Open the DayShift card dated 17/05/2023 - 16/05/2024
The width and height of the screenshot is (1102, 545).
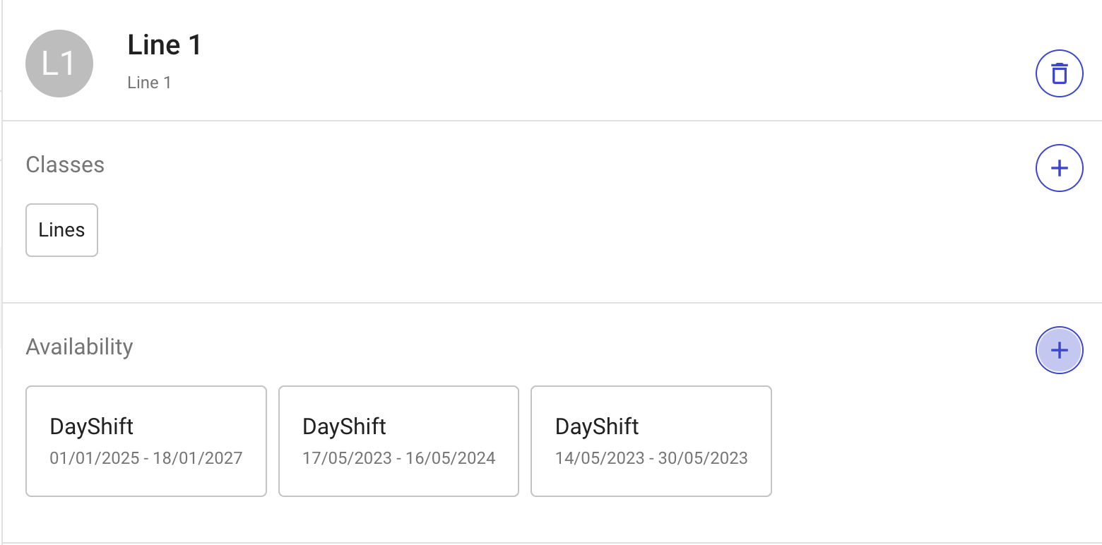tap(398, 441)
